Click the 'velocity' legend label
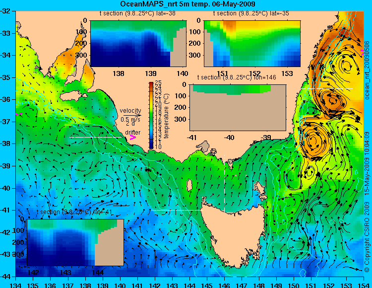Image resolution: width=372 pixels, height=288 pixels. (130, 111)
